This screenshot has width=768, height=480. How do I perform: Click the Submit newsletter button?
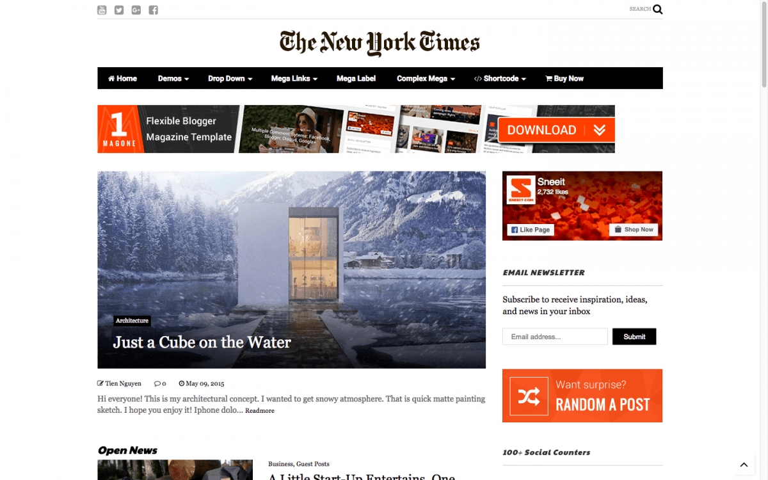tap(634, 337)
